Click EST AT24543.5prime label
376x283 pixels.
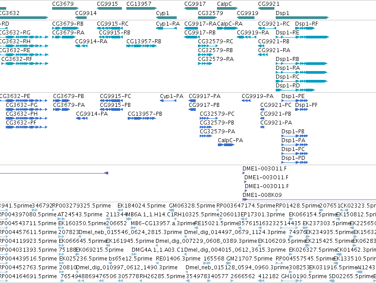(x=80, y=215)
